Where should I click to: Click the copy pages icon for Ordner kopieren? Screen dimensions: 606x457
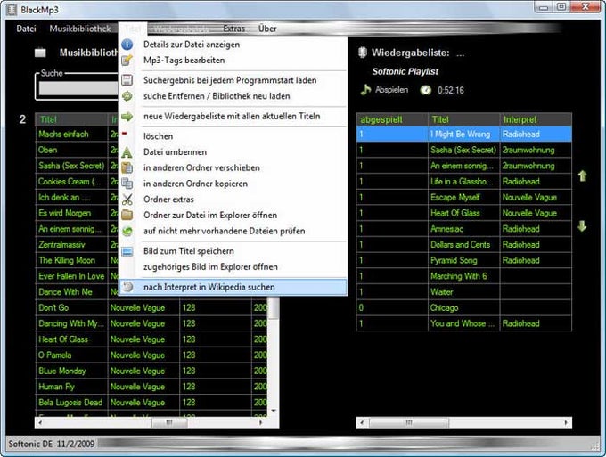click(127, 184)
